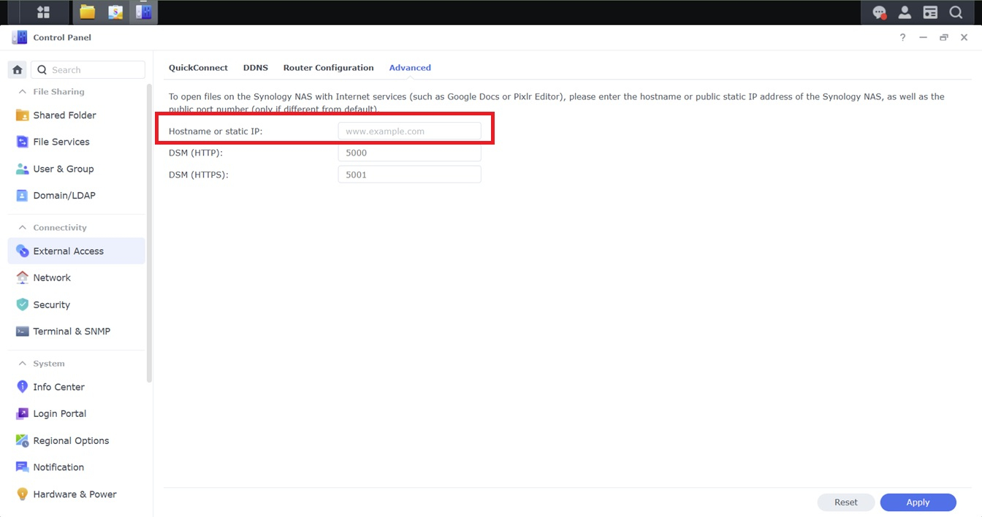Viewport: 982px width, 517px height.
Task: Open the Router Configuration tab
Action: [328, 67]
